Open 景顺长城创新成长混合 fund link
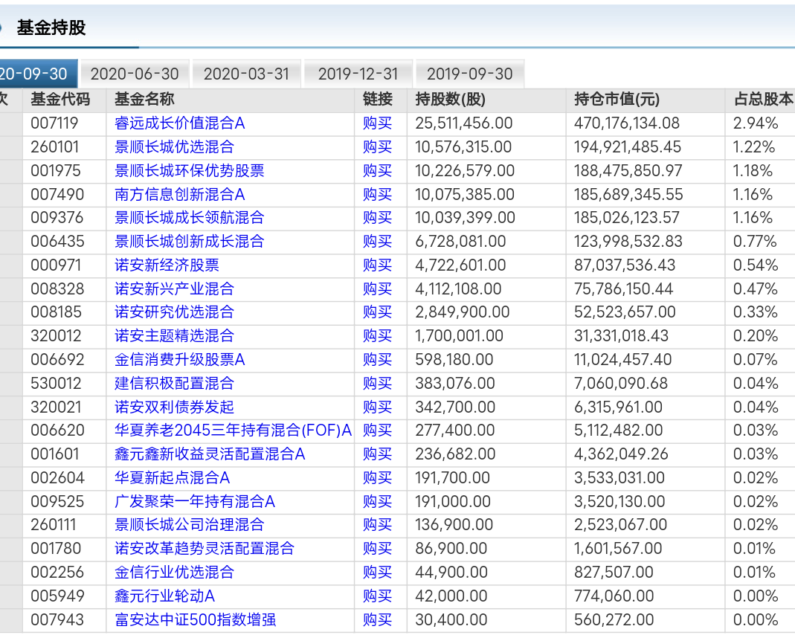This screenshot has height=635, width=795. tap(189, 242)
